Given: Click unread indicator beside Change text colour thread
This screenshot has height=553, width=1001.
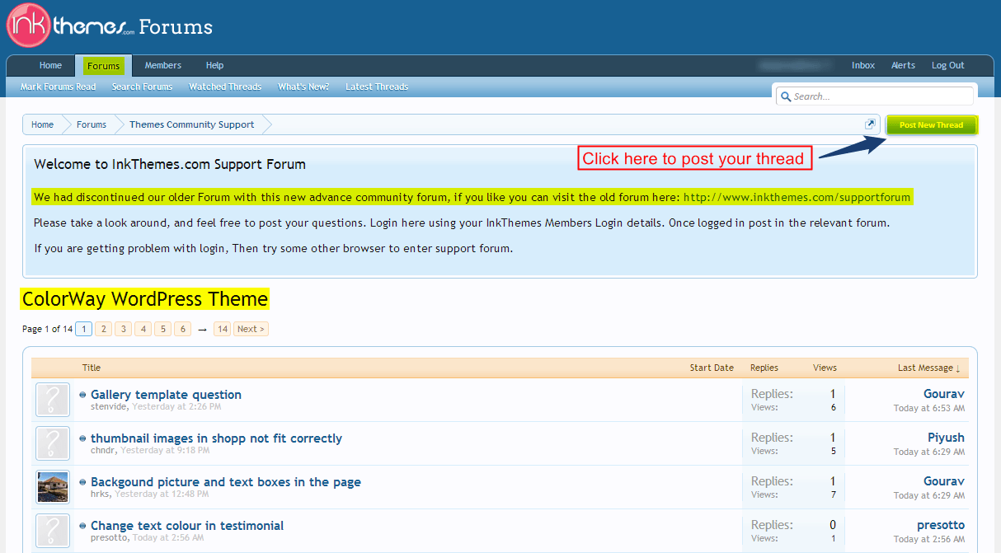Looking at the screenshot, I should pyautogui.click(x=82, y=526).
